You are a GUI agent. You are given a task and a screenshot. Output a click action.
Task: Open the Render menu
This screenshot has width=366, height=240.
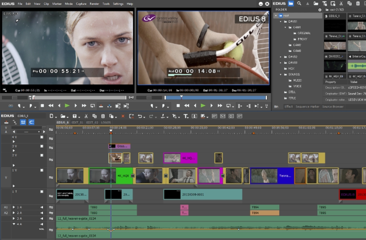[x=94, y=3]
